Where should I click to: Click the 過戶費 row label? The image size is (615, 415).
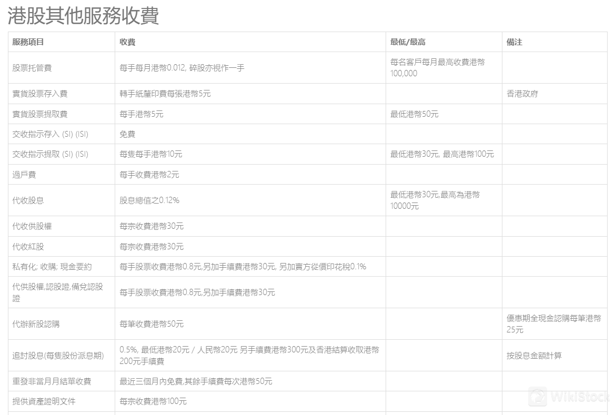pos(24,175)
